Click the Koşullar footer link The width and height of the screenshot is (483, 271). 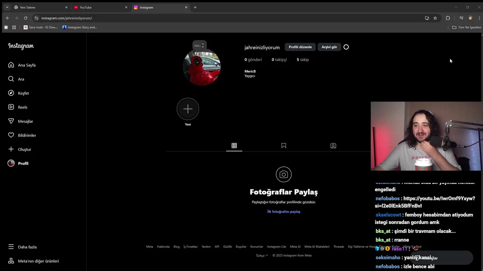[241, 247]
